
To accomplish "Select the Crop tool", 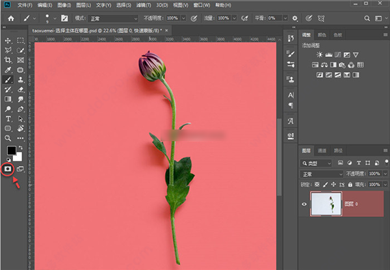I will tap(8, 60).
